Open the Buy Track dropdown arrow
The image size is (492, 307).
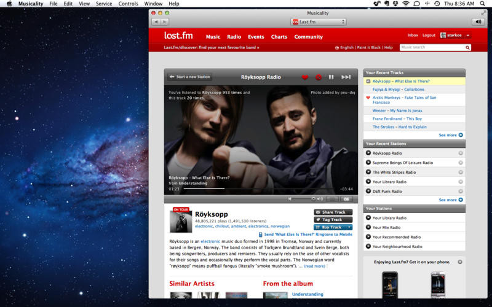pyautogui.click(x=349, y=227)
